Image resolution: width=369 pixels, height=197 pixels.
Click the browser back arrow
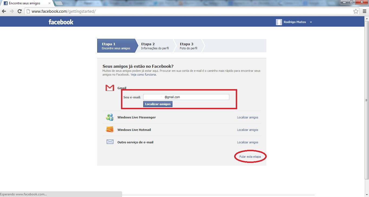(x=4, y=11)
